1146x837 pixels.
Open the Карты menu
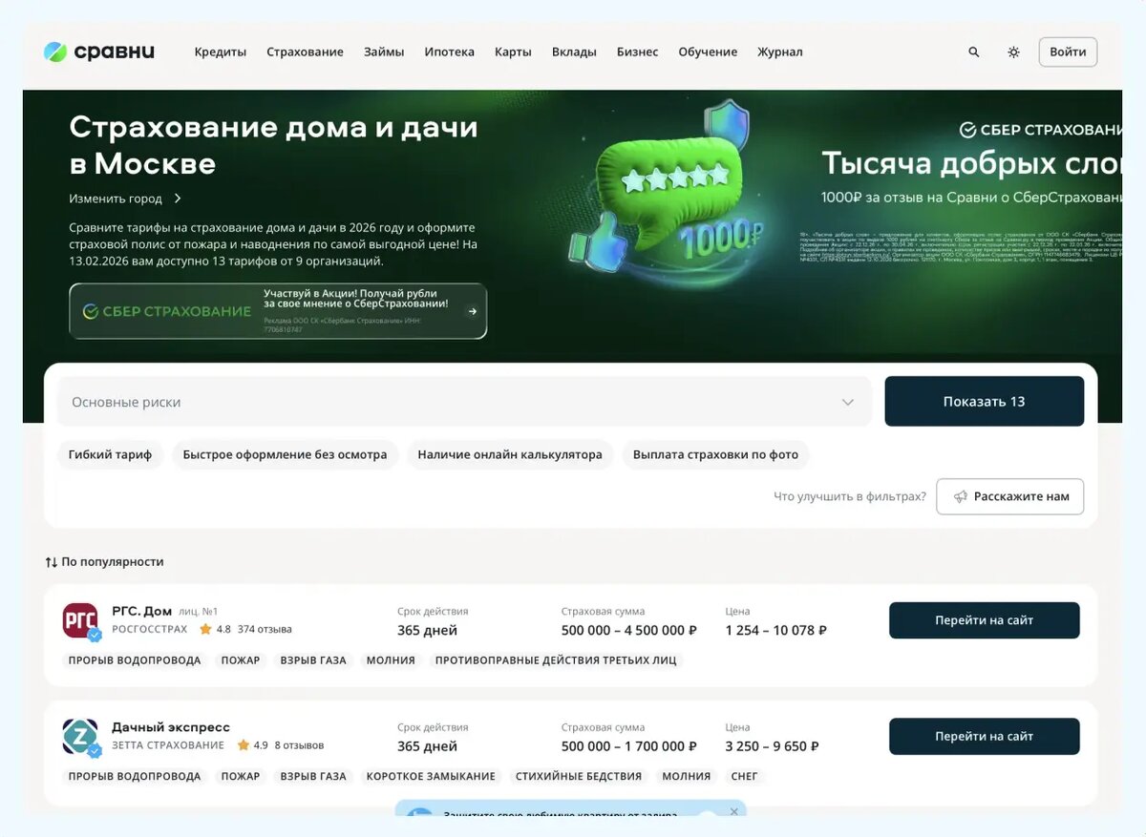[513, 52]
